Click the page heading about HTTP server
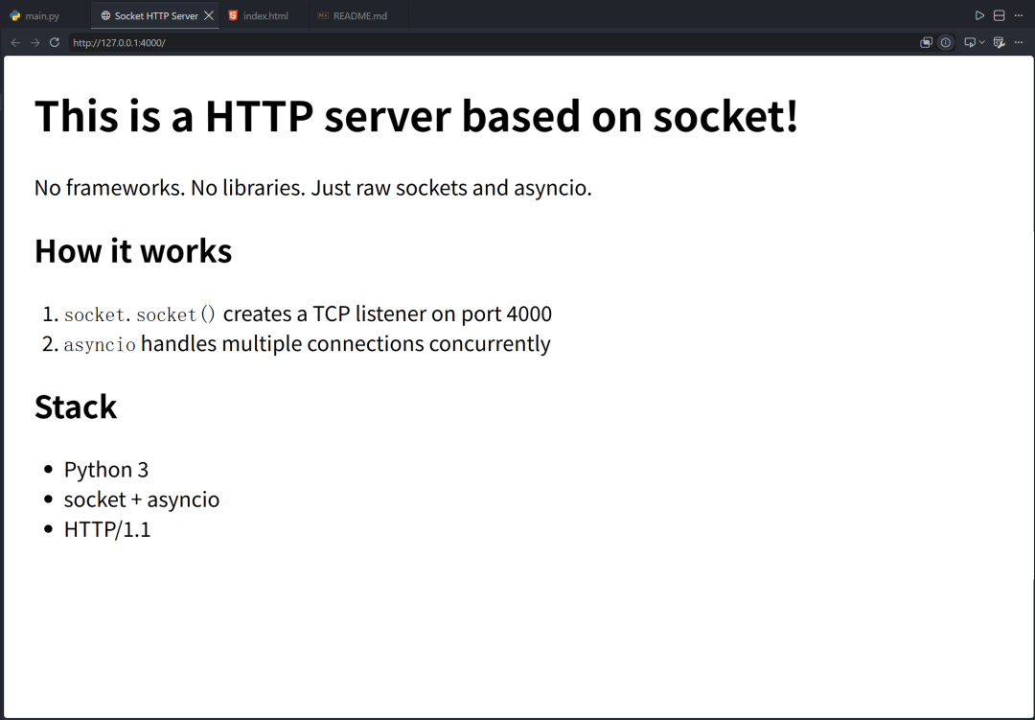This screenshot has height=720, width=1035. [x=417, y=116]
